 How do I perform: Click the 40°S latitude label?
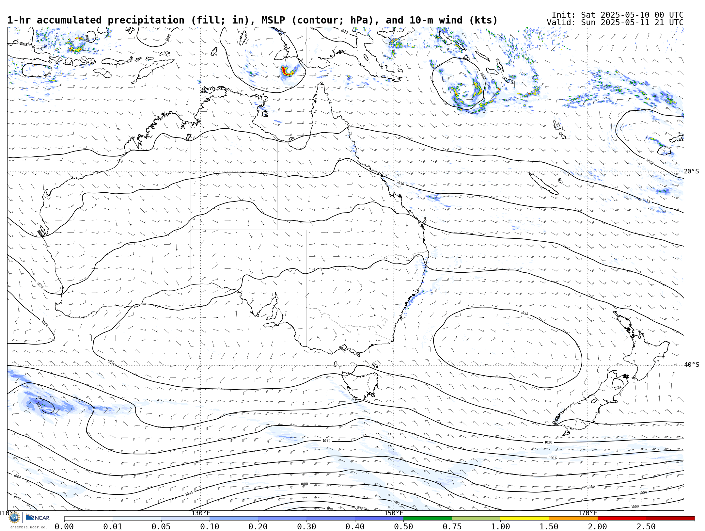692,365
